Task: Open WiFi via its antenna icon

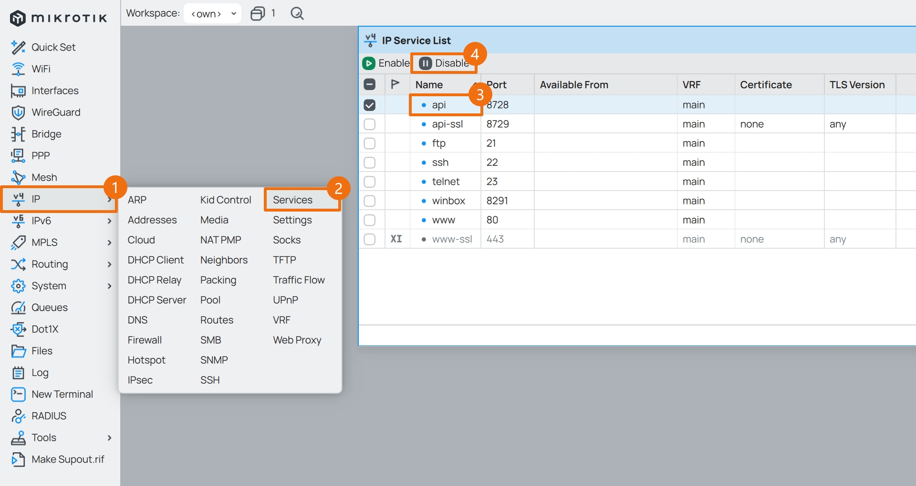Action: point(18,69)
